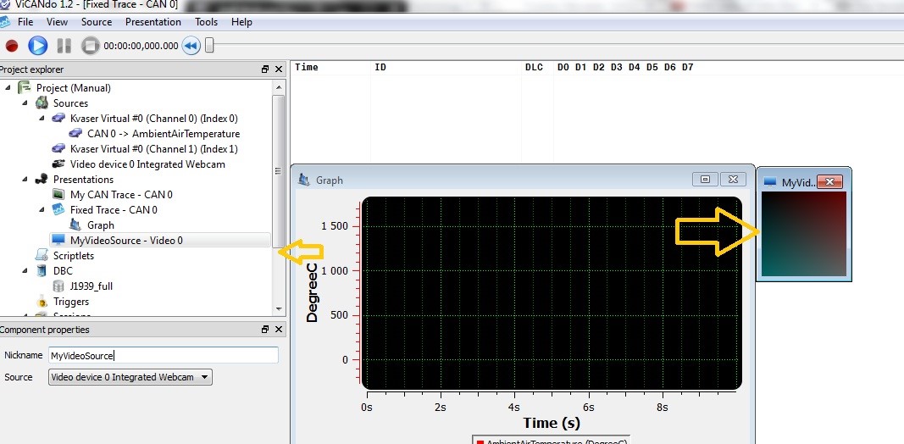Open the Source dropdown for Video device 0
The height and width of the screenshot is (444, 904).
tap(130, 377)
